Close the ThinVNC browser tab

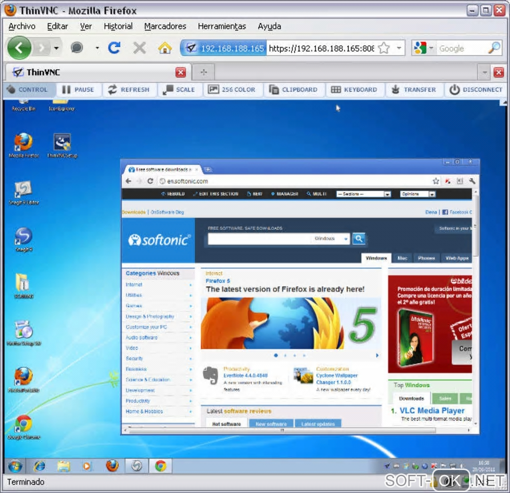180,72
